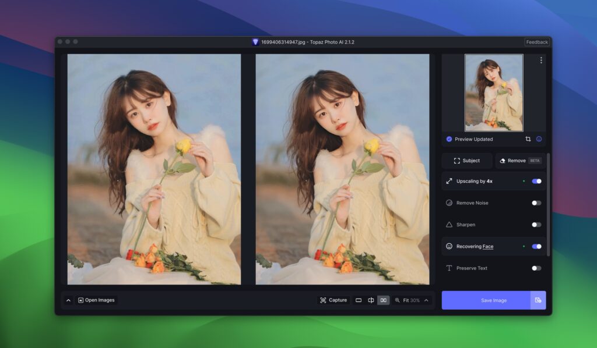Image resolution: width=597 pixels, height=348 pixels.
Task: Click the face selection icon beside the crop tool
Action: tap(539, 139)
